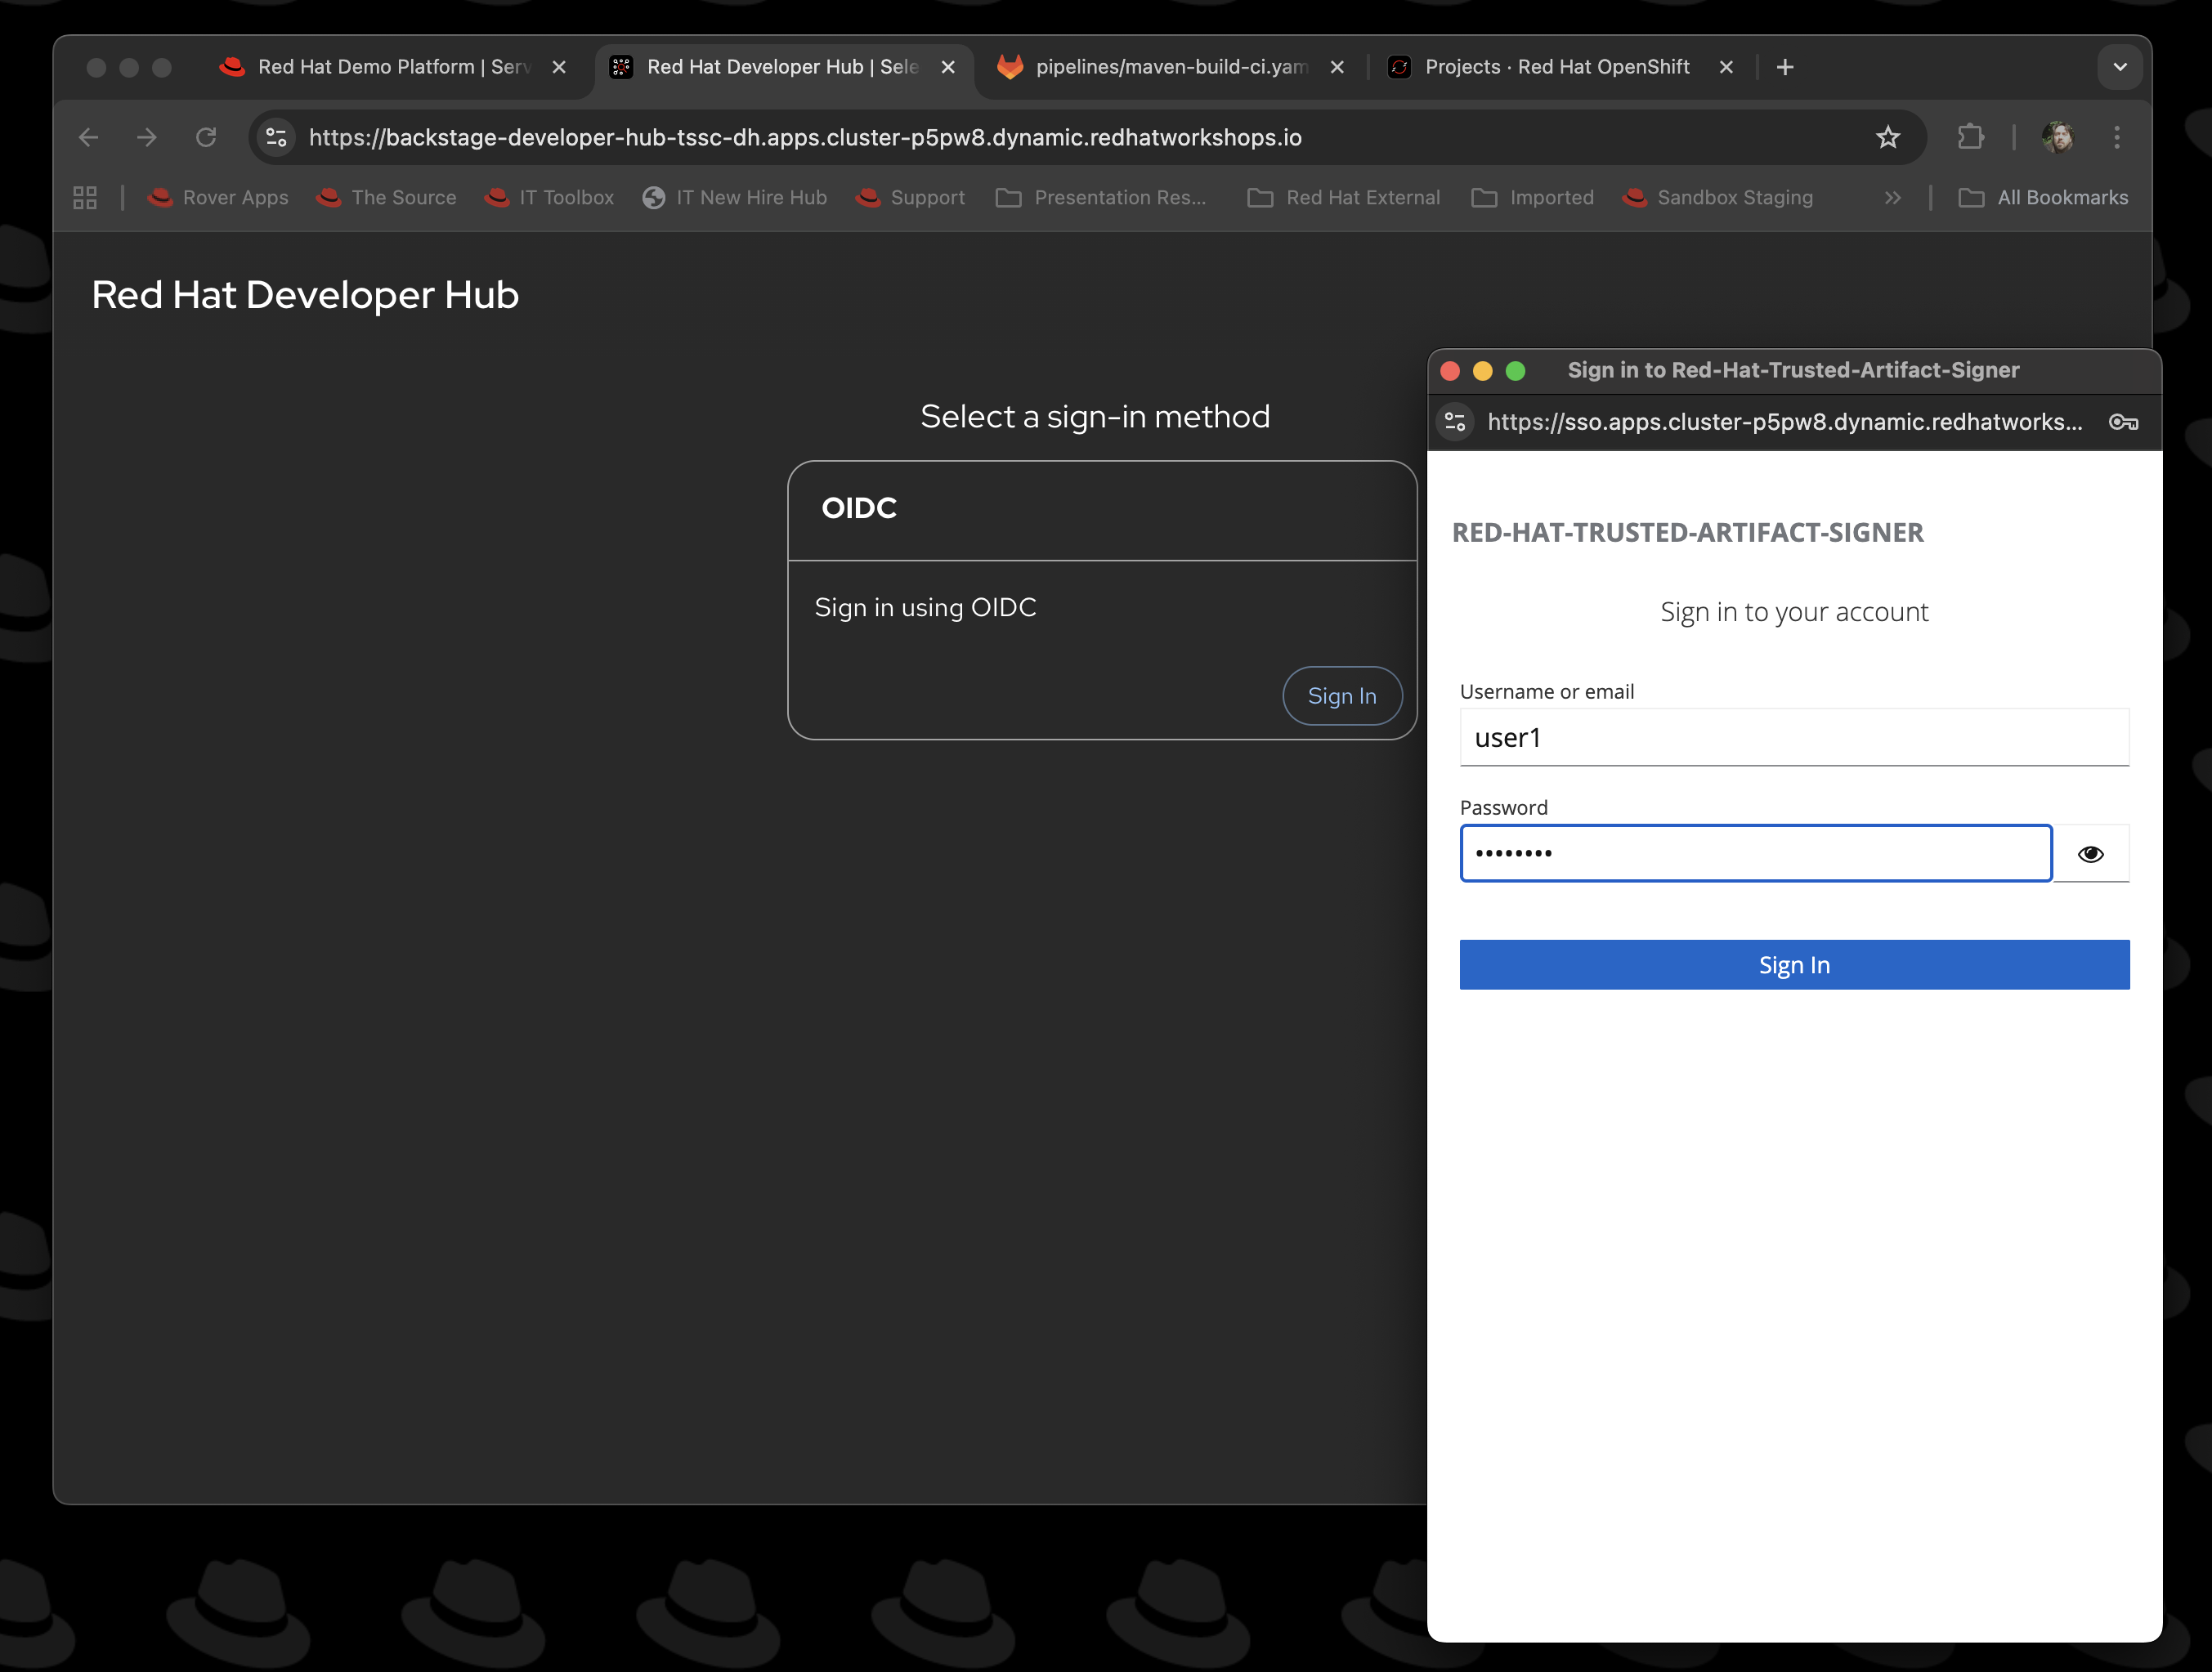The height and width of the screenshot is (1672, 2212).
Task: Click the OIDC Sign In outlined button
Action: click(1342, 696)
